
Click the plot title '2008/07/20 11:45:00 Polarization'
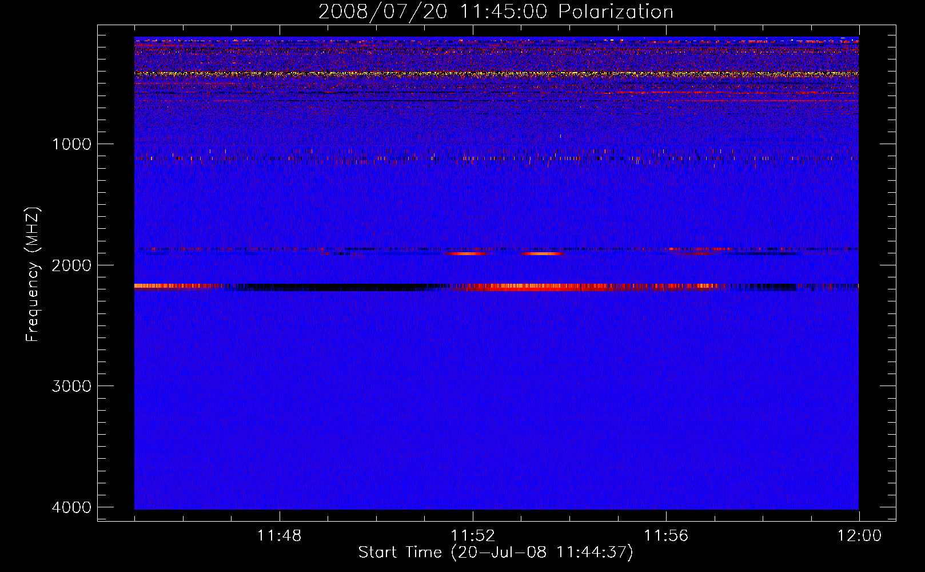pos(496,11)
